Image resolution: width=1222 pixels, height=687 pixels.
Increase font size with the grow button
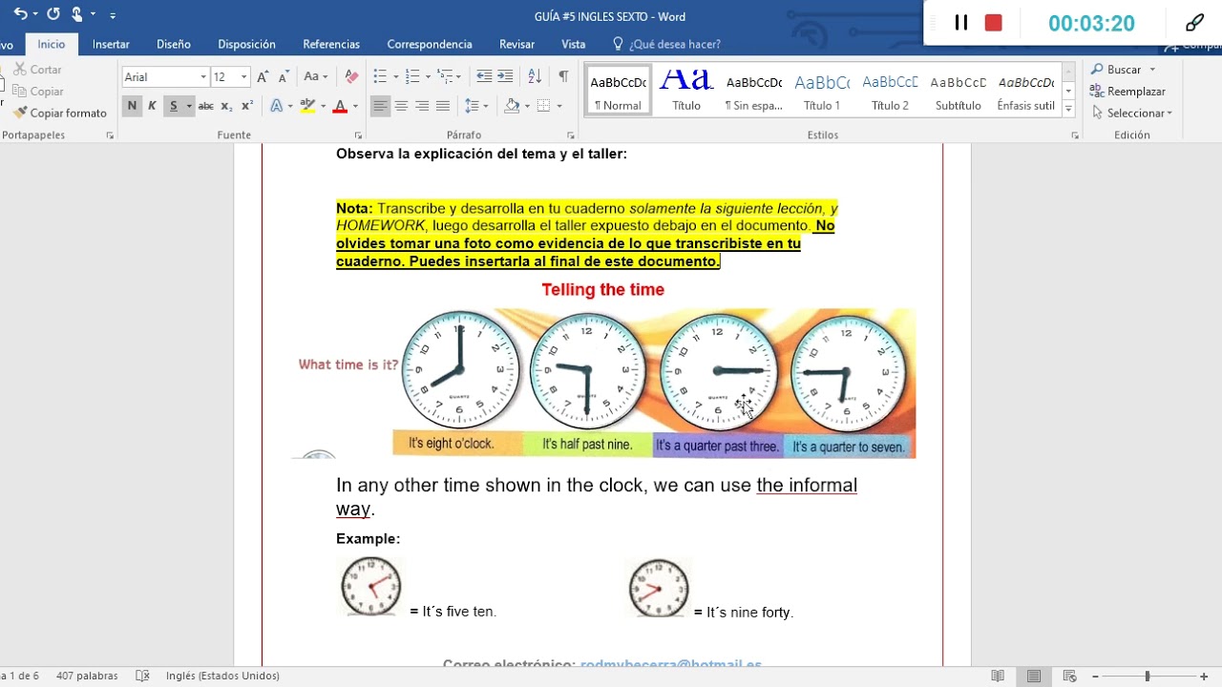tap(263, 77)
